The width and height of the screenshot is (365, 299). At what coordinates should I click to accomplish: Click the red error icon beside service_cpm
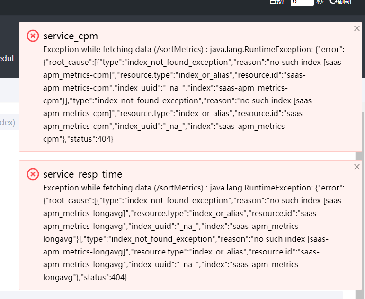(x=33, y=36)
